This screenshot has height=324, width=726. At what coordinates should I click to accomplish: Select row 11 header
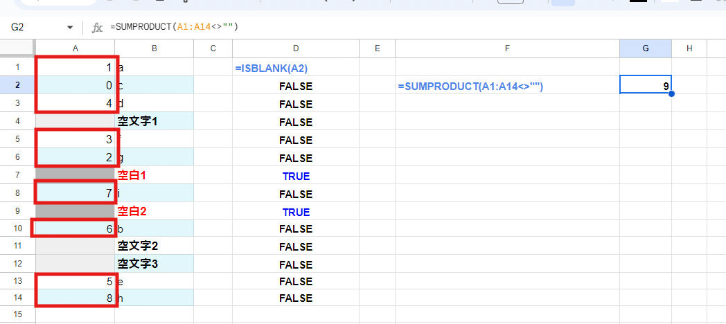click(17, 246)
